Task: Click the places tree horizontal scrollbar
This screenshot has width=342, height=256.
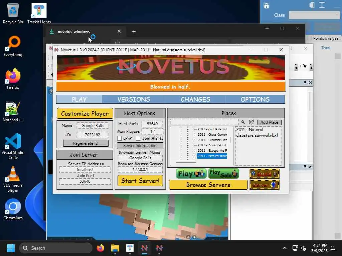Action: [x=186, y=163]
